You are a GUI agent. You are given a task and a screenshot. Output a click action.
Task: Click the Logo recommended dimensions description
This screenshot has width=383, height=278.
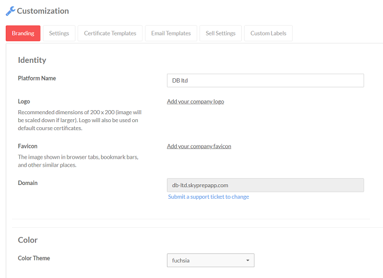pos(79,120)
